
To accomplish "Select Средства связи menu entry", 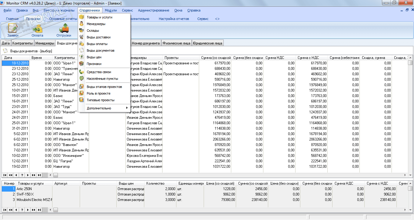I will (x=99, y=72).
